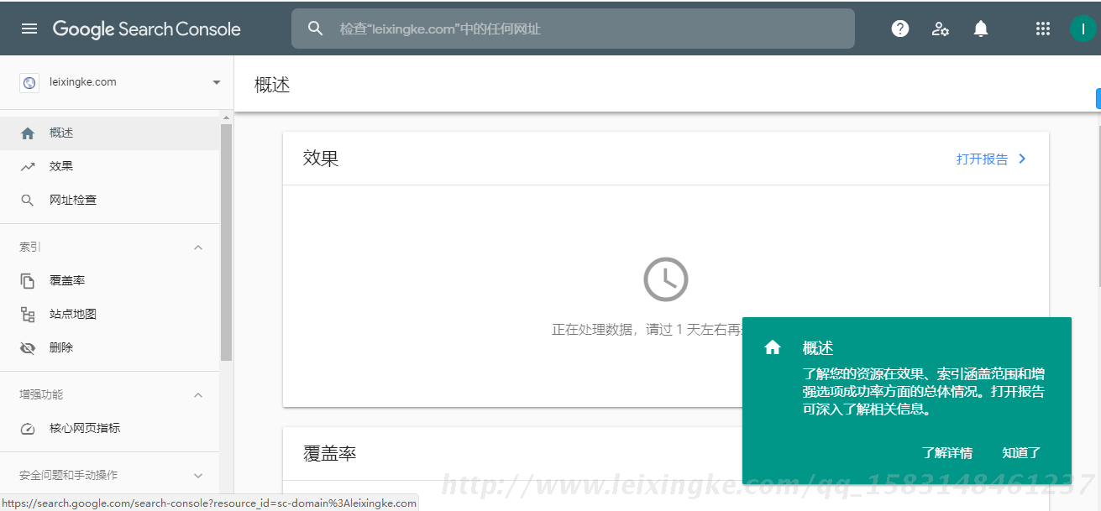Click the leixingke.com property globe icon
This screenshot has width=1101, height=511.
[x=29, y=82]
